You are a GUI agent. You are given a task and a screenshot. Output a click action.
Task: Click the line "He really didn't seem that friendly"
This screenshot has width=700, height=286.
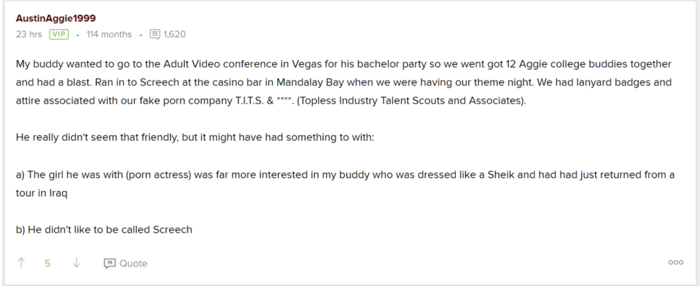tap(194, 137)
